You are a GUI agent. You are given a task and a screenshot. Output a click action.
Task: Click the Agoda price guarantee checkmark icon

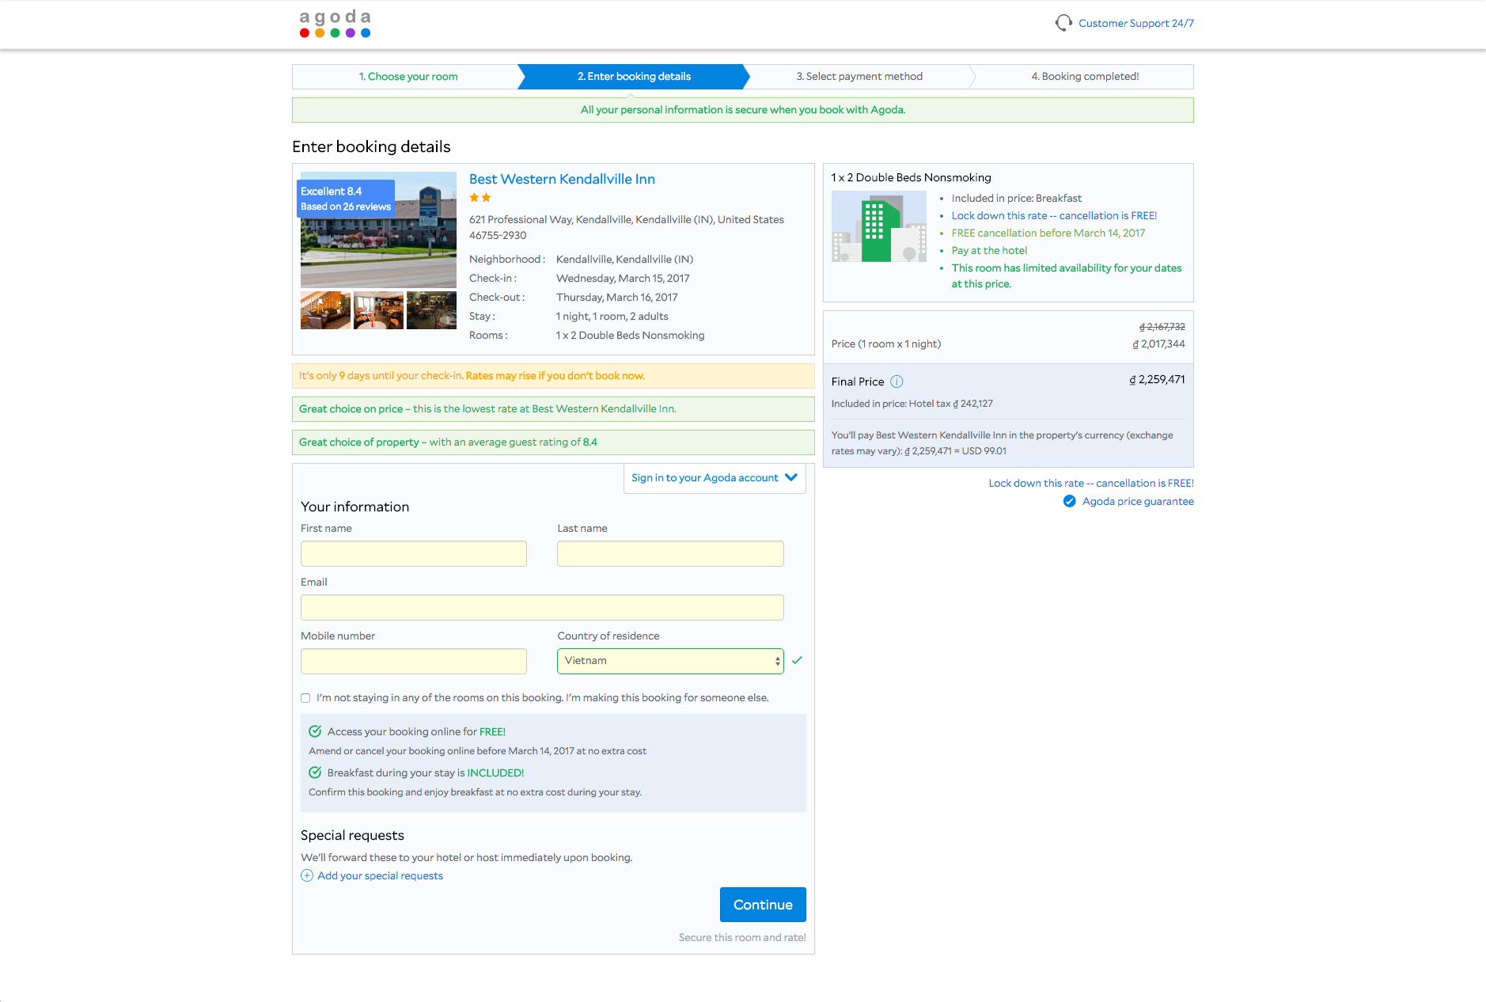point(1069,501)
